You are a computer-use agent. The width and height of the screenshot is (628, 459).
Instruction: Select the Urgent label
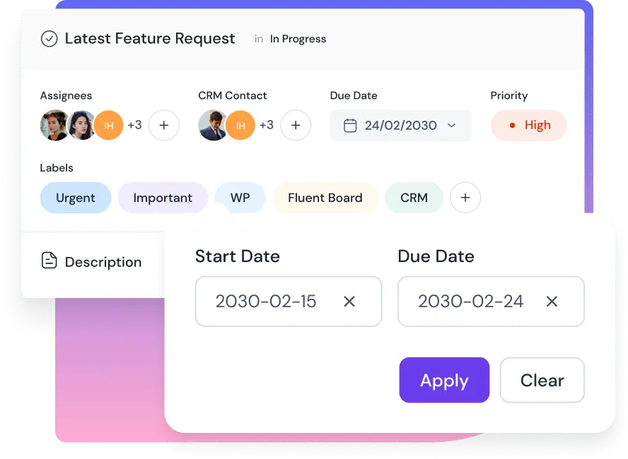point(76,198)
